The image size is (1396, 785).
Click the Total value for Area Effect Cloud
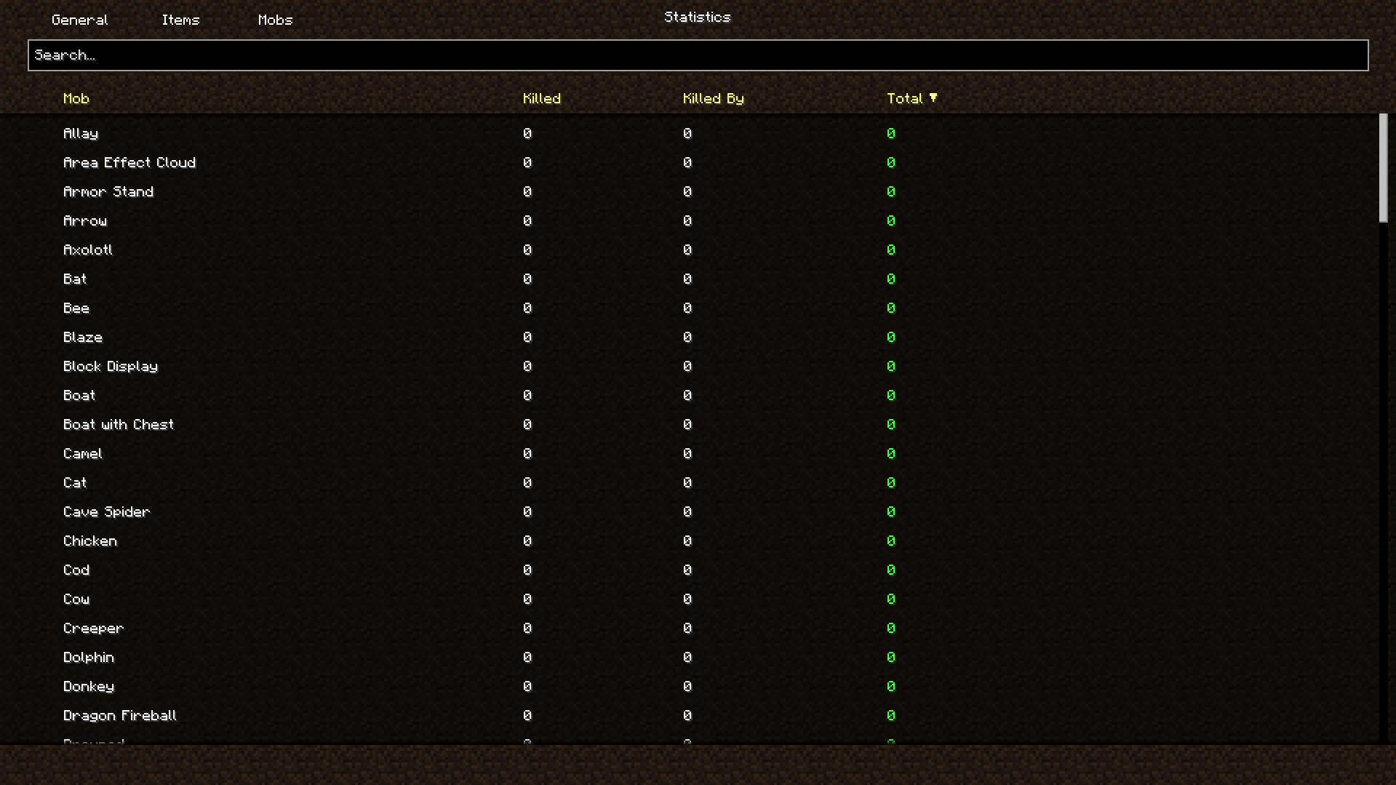coord(890,162)
